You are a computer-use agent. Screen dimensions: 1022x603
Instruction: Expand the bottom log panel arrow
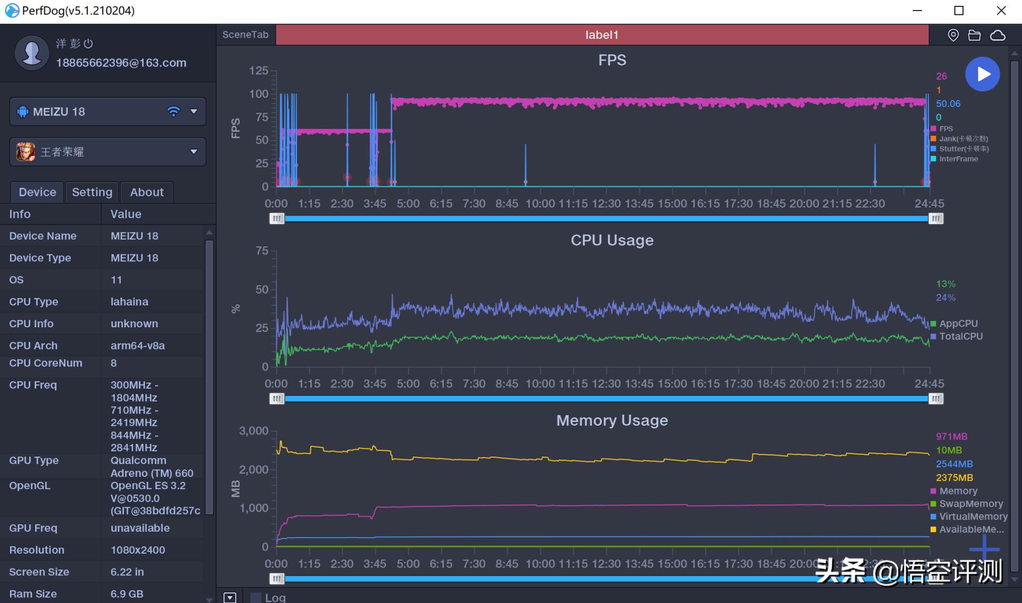pyautogui.click(x=230, y=597)
